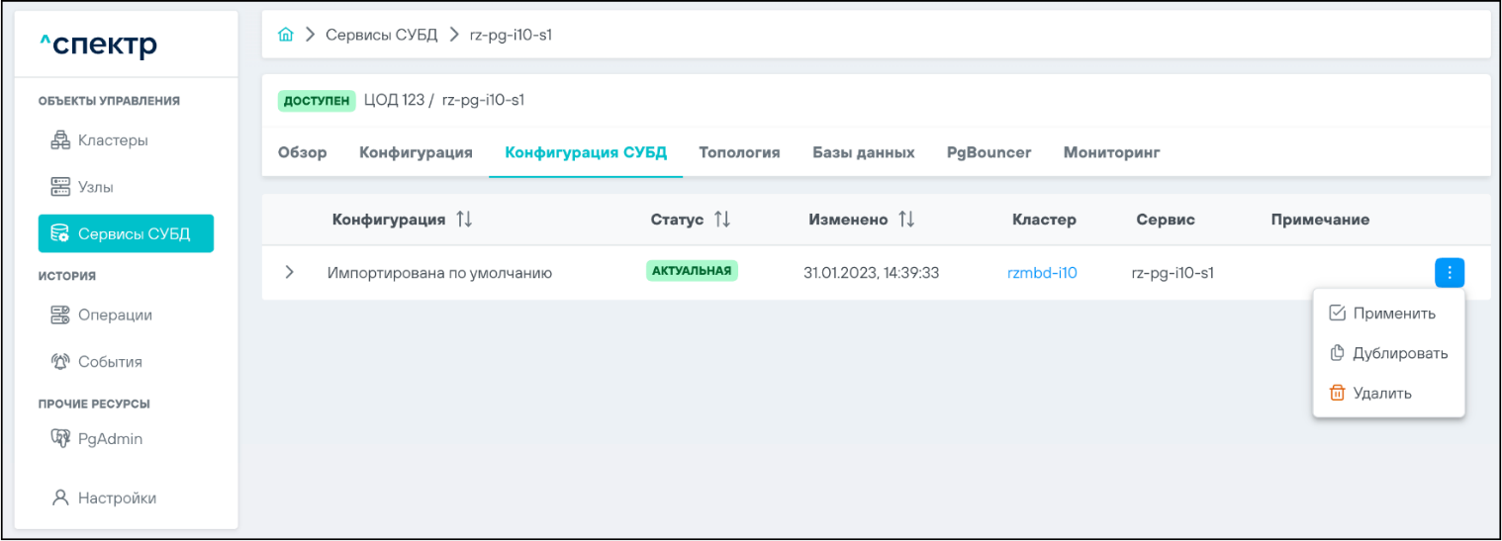Sort table by Изменено column
The height and width of the screenshot is (541, 1502).
click(x=905, y=220)
